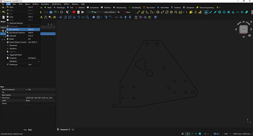Toggle snap to endpoint
This screenshot has width=253, height=136.
coord(210,12)
